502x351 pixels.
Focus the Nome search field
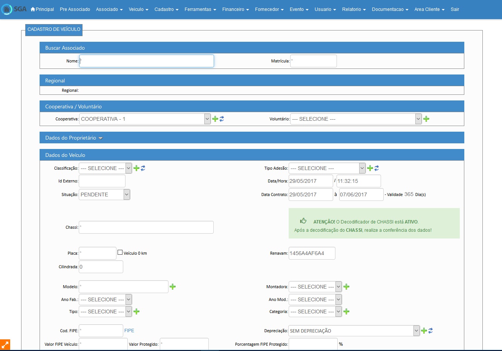tap(147, 61)
